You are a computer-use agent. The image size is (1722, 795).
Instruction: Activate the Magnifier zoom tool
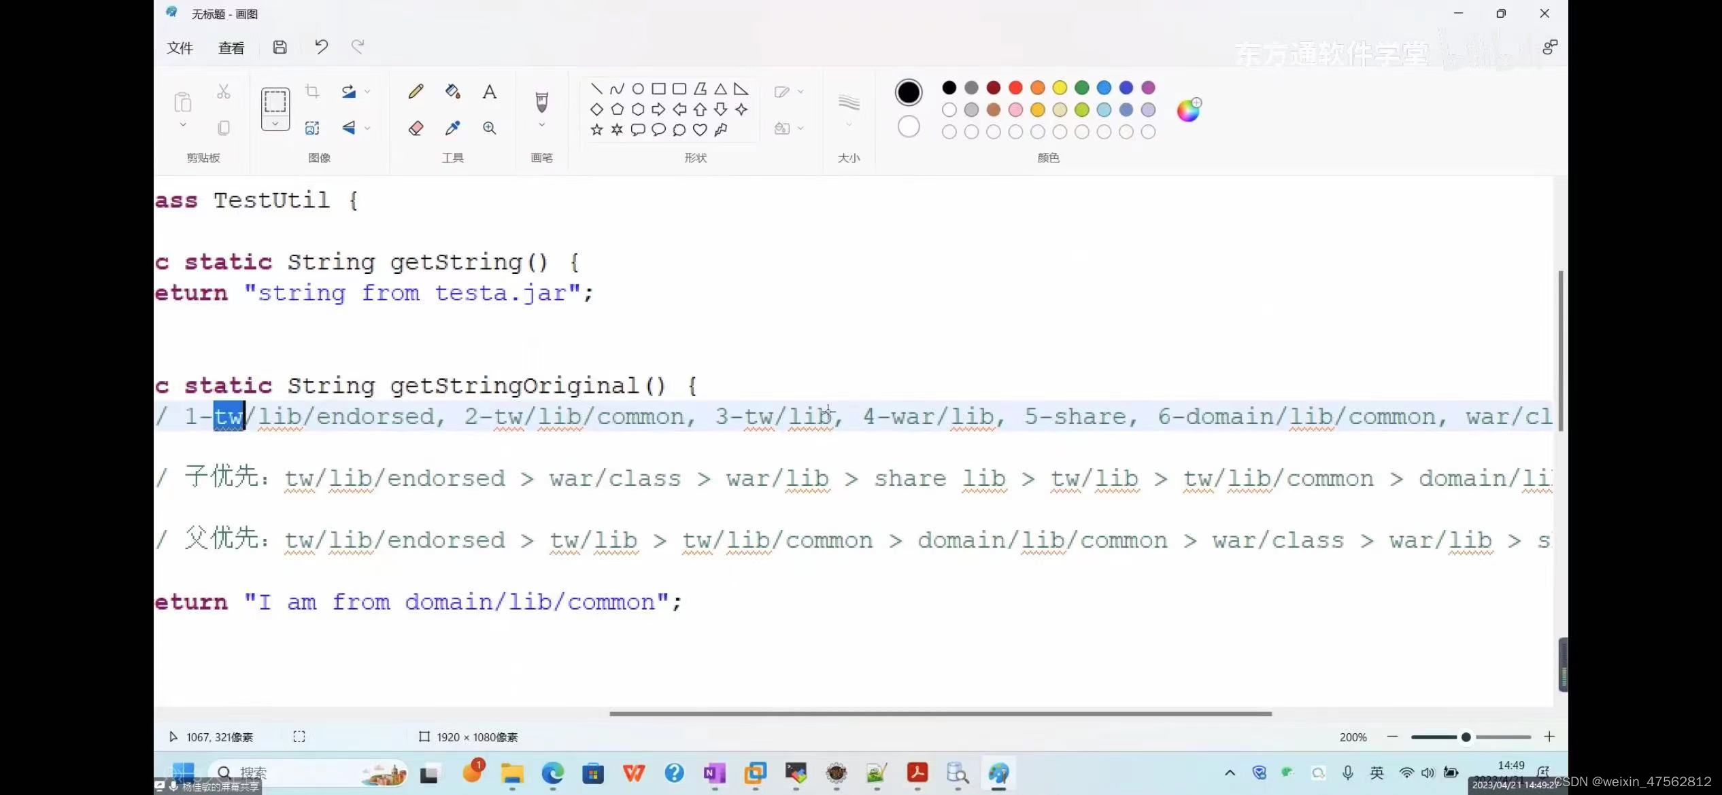click(x=489, y=128)
